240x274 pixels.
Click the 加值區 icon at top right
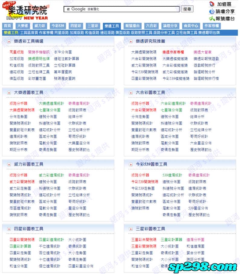coord(212,4)
